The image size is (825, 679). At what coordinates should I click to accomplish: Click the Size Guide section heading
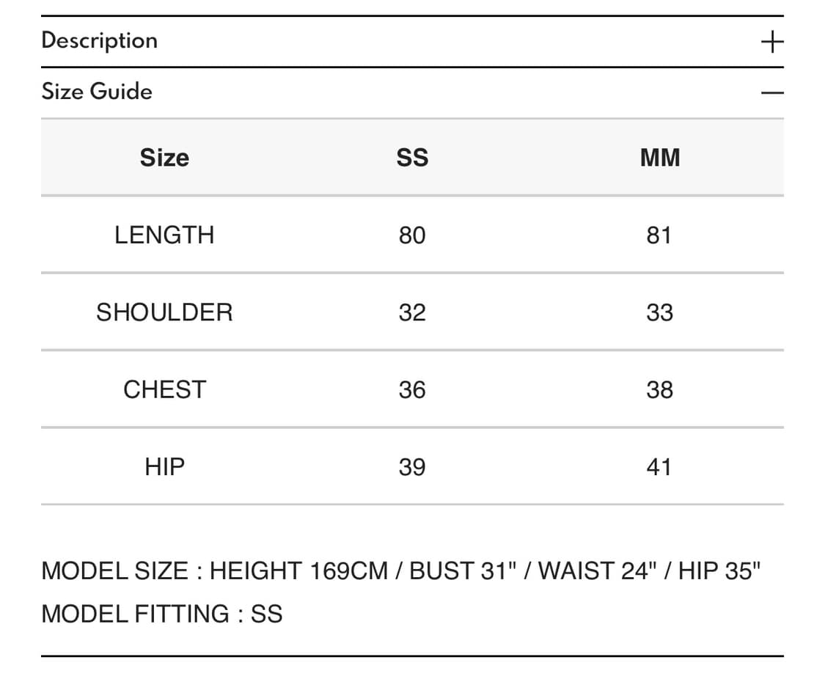coord(97,92)
